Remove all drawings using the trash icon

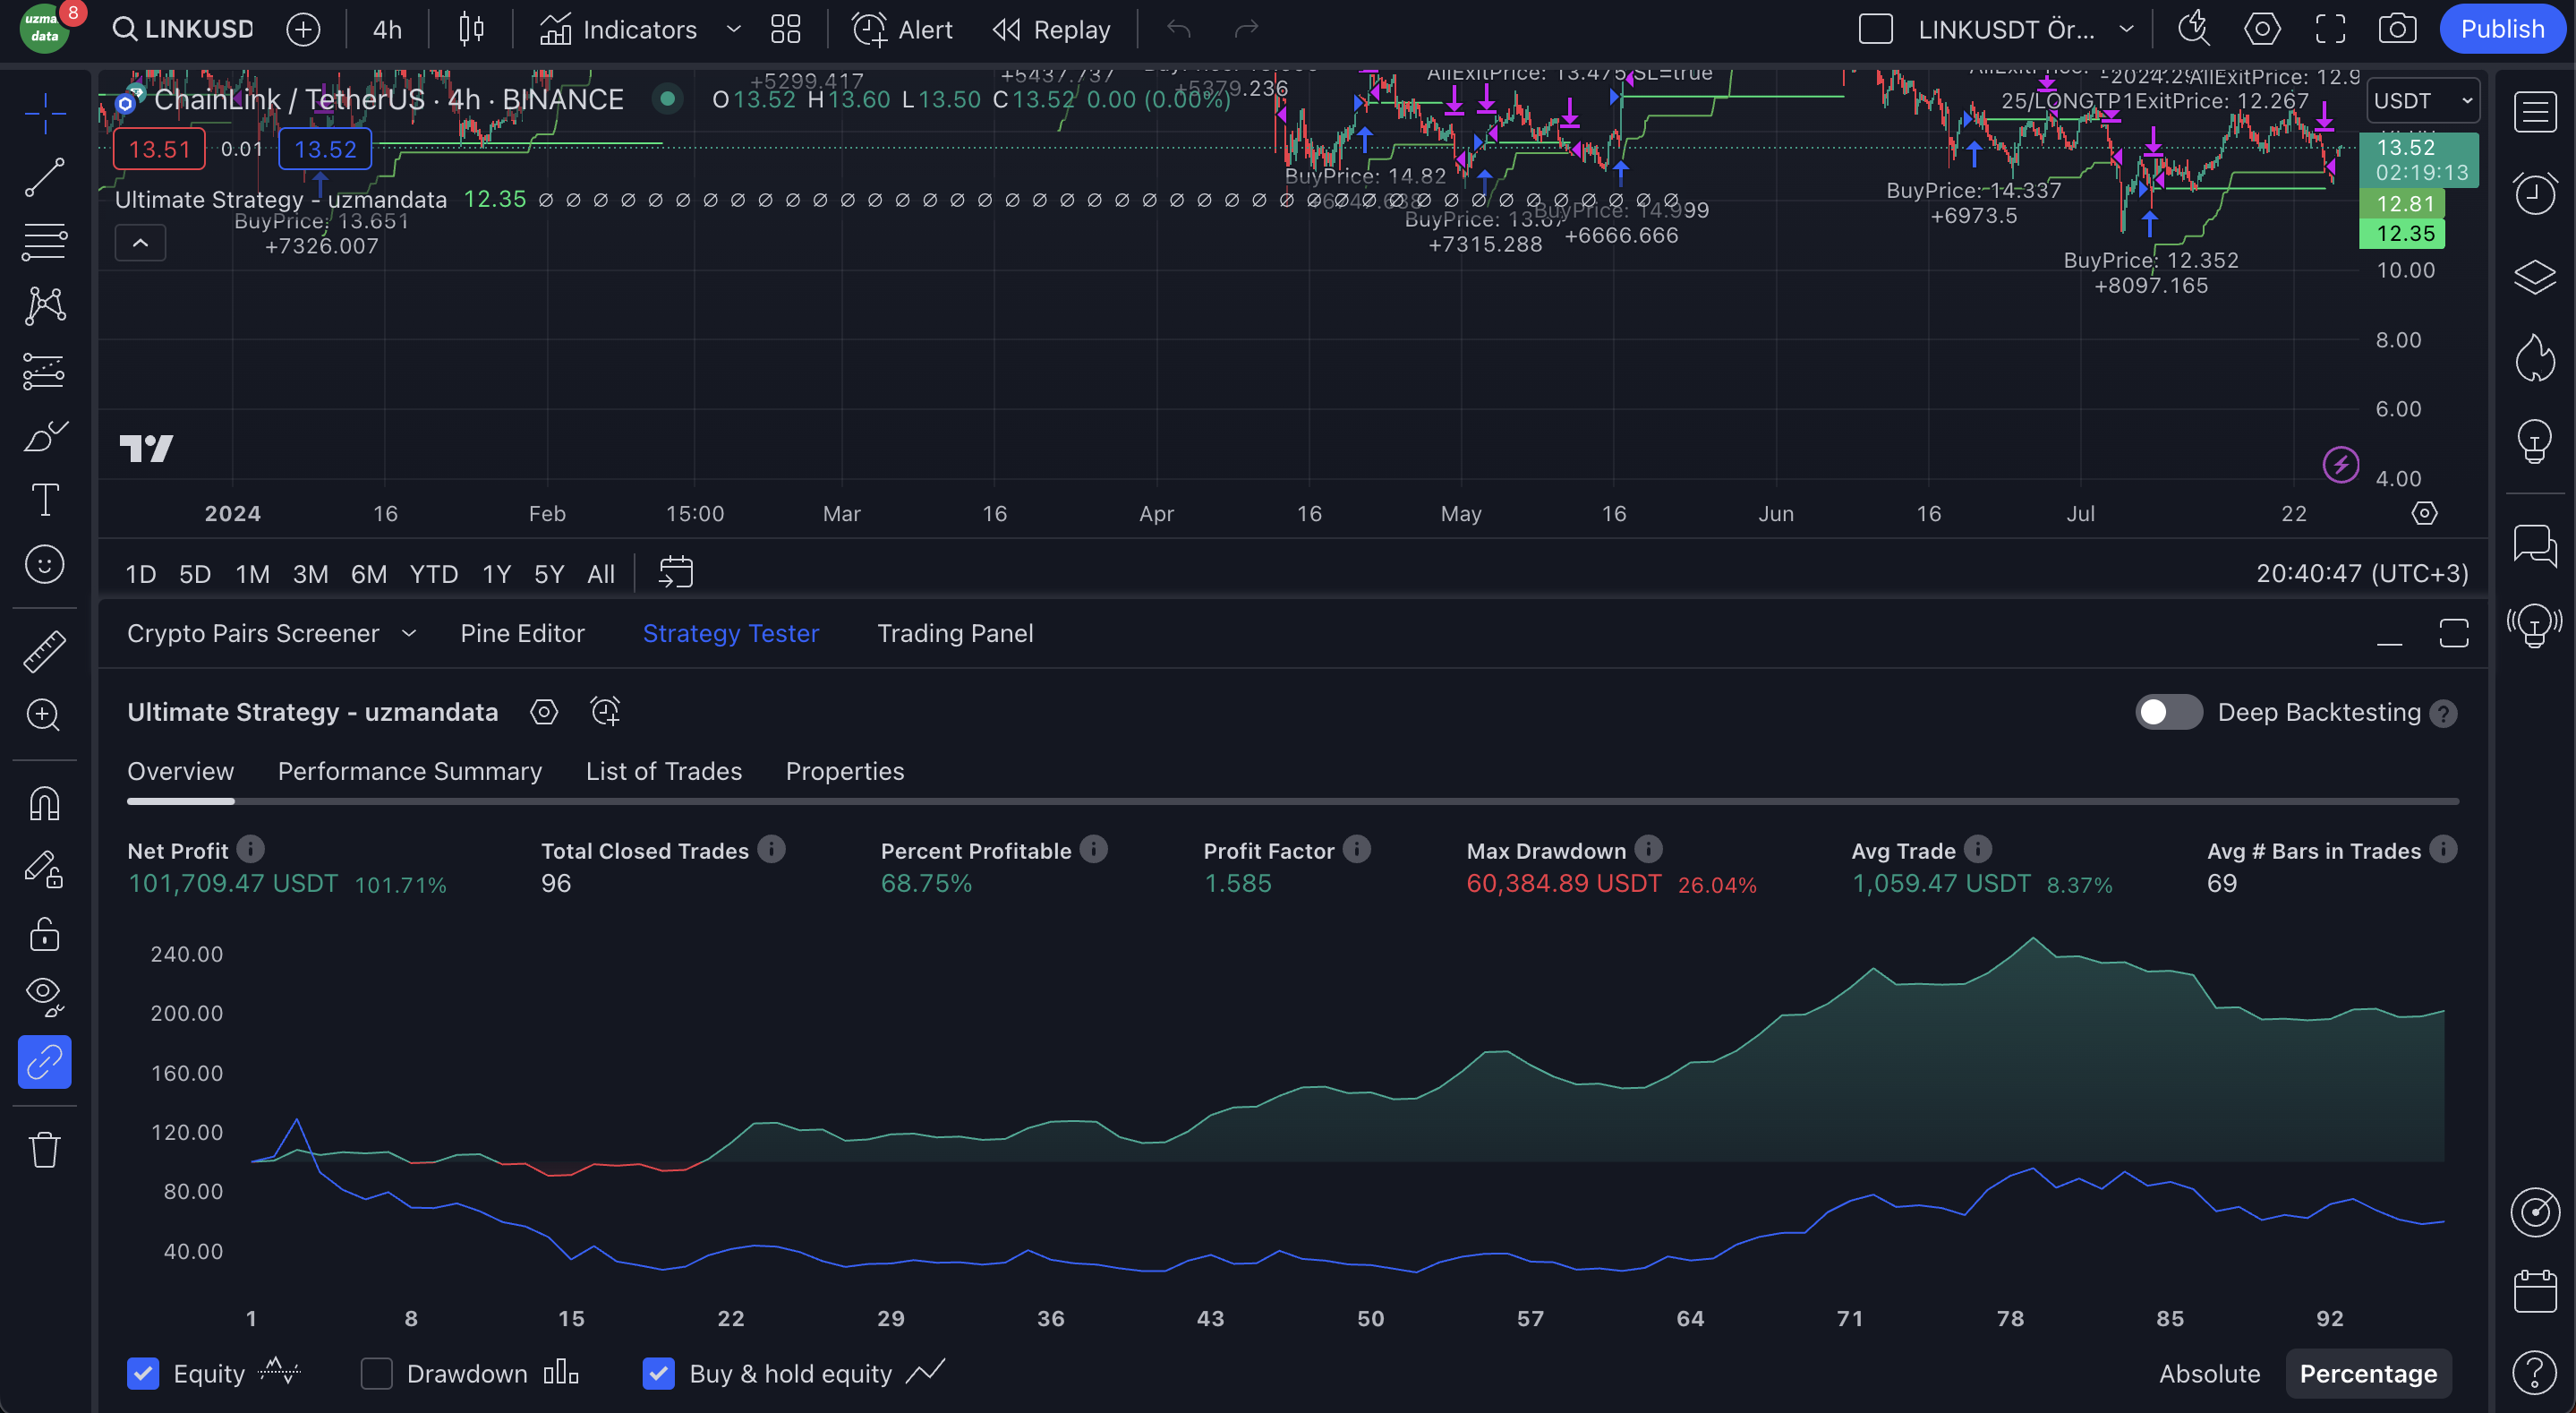click(x=44, y=1149)
